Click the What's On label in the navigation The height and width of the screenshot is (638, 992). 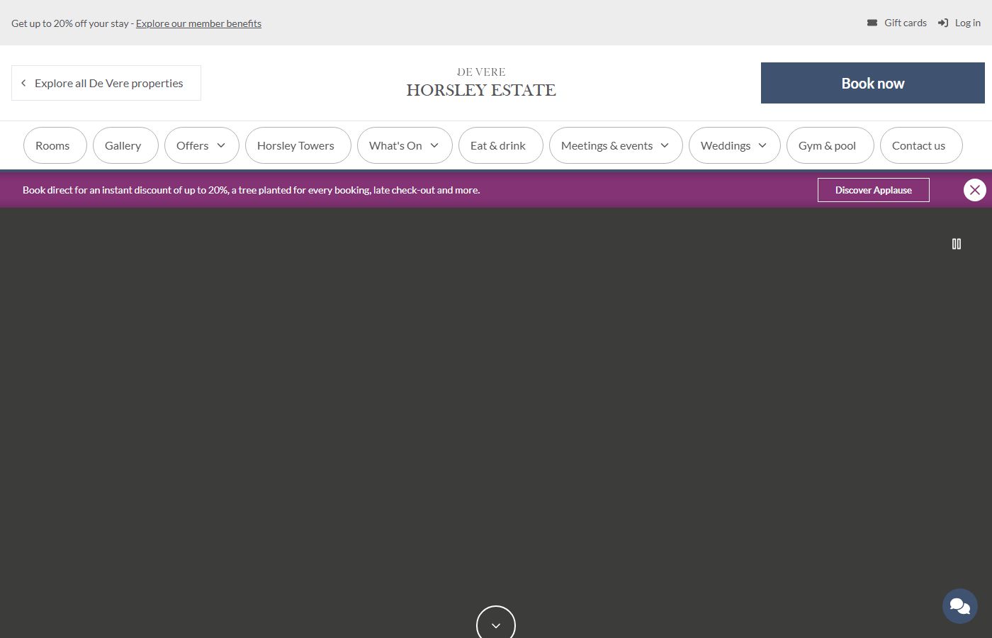395,145
